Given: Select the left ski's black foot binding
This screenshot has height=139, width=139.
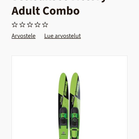Looking at the screenshot, I should click(x=63, y=118).
